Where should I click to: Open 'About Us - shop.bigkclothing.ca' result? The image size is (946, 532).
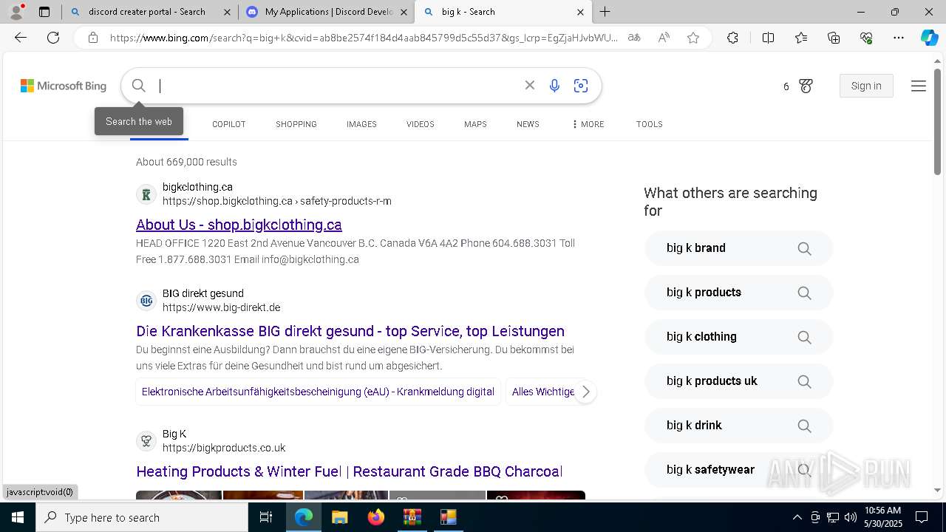pyautogui.click(x=239, y=225)
